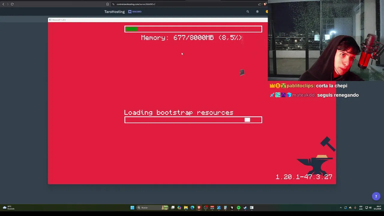Open Steam from taskbar
This screenshot has height=216, width=384.
pyautogui.click(x=245, y=208)
